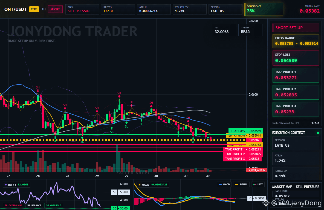Click the MARKET MAP heading
Viewport: 324px width, 210px height.
click(x=282, y=187)
